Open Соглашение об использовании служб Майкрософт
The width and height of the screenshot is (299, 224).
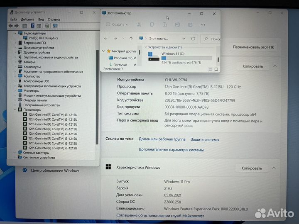(160, 216)
